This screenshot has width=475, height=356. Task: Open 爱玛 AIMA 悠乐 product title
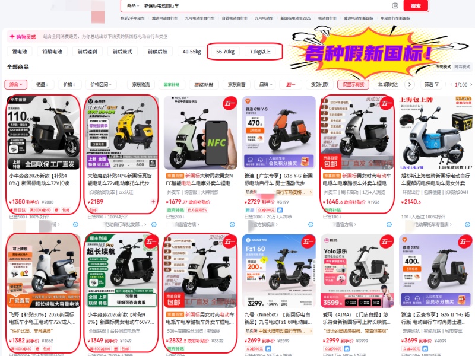(x=357, y=318)
